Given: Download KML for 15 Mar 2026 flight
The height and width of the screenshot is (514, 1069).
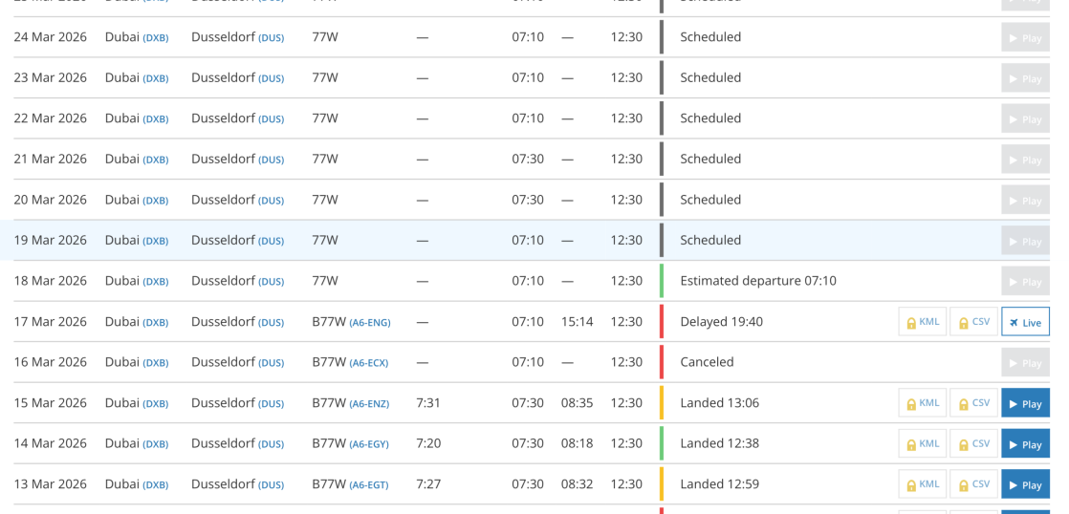Looking at the screenshot, I should pos(923,403).
